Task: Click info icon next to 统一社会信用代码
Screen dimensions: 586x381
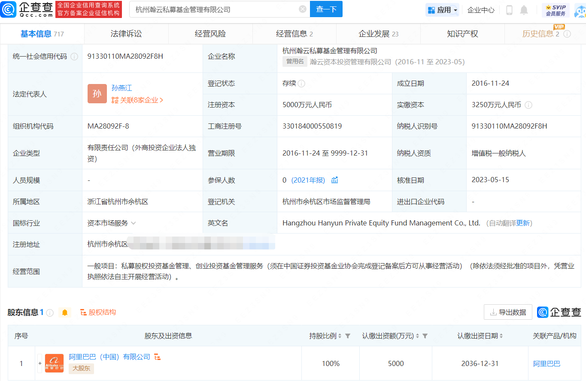Action: tap(74, 57)
